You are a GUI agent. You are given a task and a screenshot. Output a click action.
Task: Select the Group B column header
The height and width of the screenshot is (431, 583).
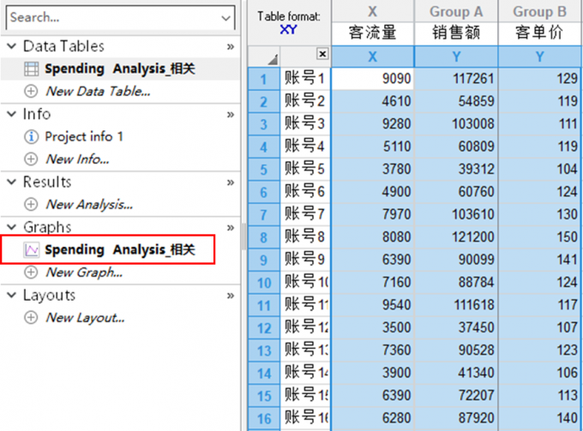539,12
